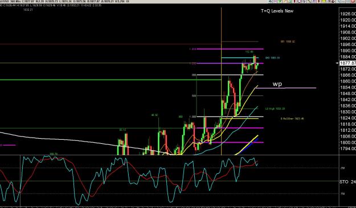356x208 pixels.
Task: Click the 'STO 24' stochastic indicator label
Action: 347,182
